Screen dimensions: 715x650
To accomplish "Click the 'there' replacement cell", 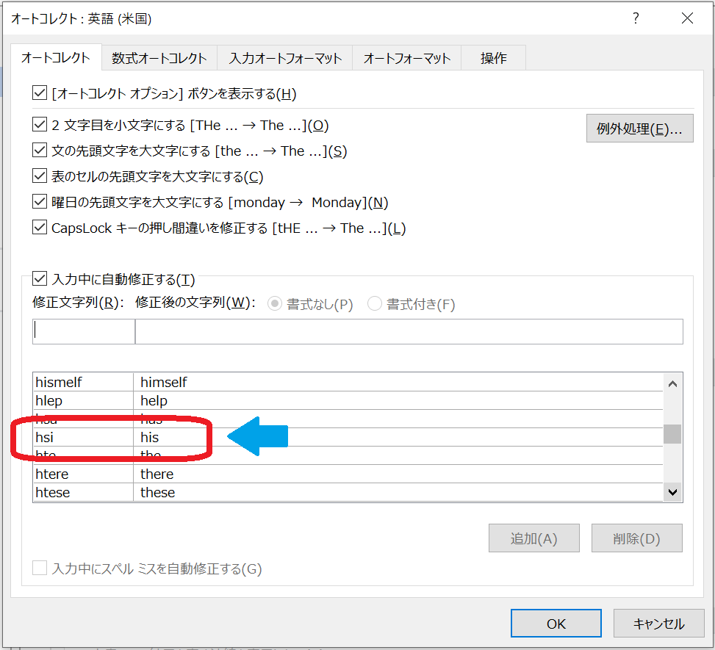I will 398,474.
